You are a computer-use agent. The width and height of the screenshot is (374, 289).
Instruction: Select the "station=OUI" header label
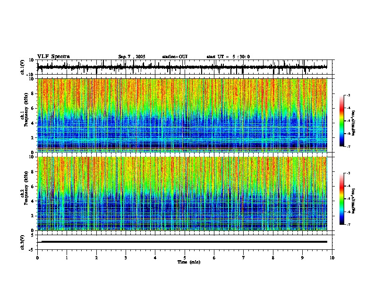pos(175,57)
